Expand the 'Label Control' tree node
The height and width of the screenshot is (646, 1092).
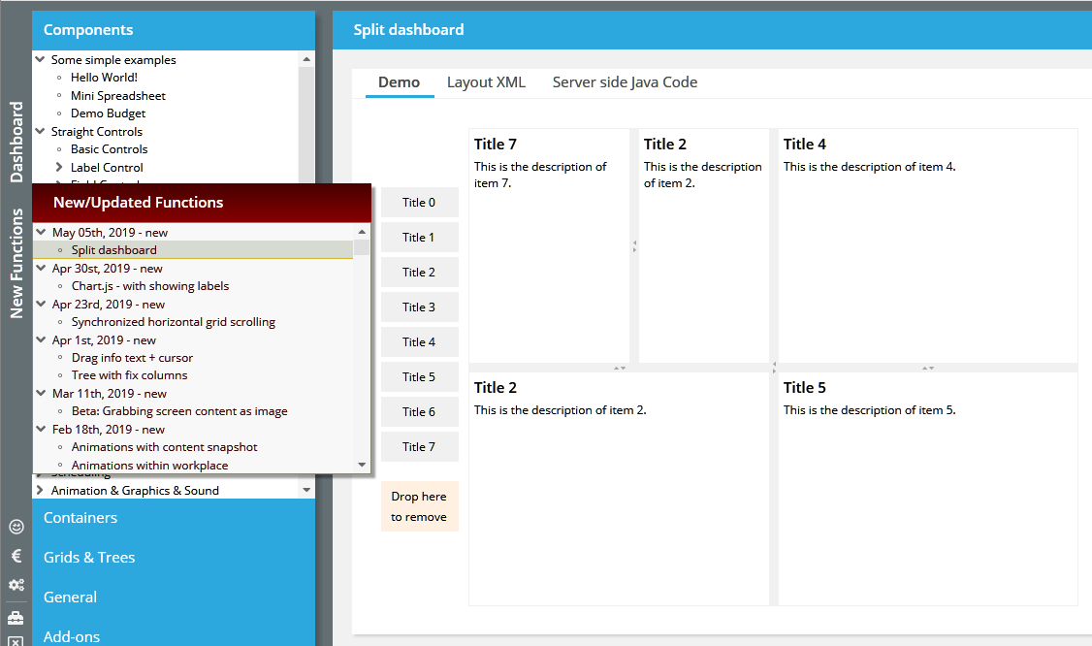[59, 167]
